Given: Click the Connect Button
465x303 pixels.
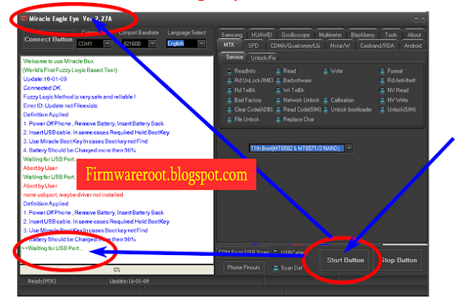Looking at the screenshot, I should click(49, 39).
